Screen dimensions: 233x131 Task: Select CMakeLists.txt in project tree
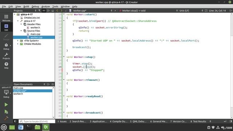tap(32, 18)
